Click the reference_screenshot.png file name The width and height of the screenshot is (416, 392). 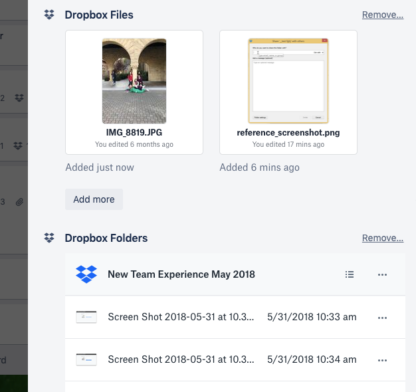coord(288,132)
